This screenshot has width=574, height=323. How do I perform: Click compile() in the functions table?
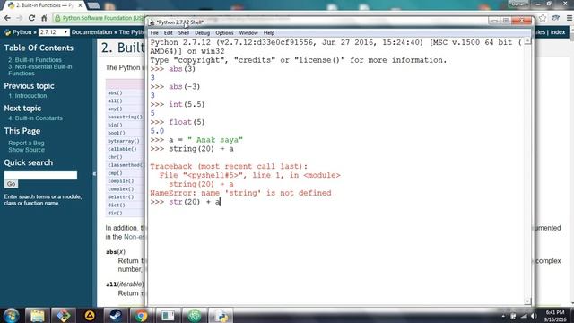pos(121,181)
